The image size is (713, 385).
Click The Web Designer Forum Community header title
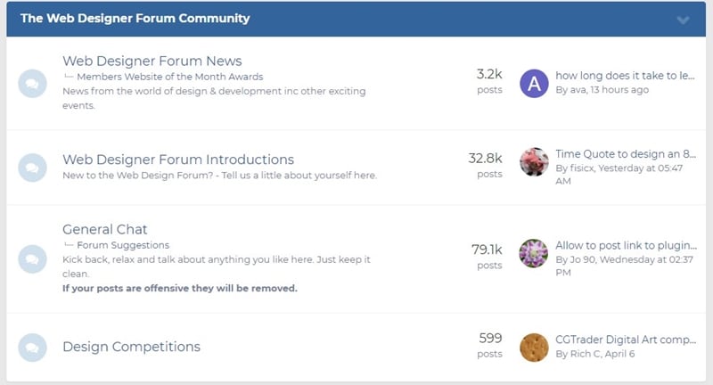click(135, 18)
